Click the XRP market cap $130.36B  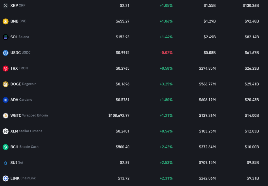[x=250, y=5]
